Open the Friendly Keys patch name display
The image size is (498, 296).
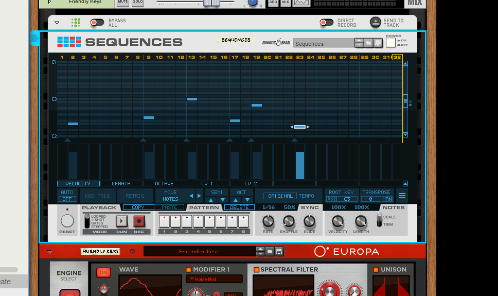200,252
